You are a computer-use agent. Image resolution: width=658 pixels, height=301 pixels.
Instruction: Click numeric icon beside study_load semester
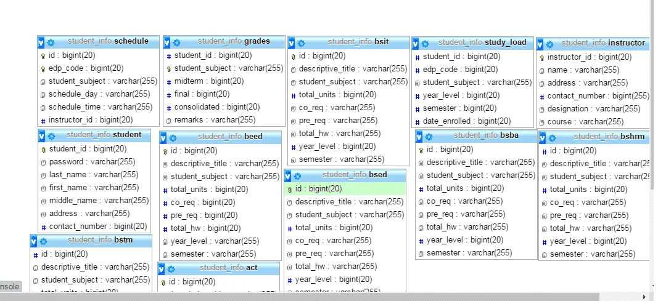pyautogui.click(x=417, y=108)
